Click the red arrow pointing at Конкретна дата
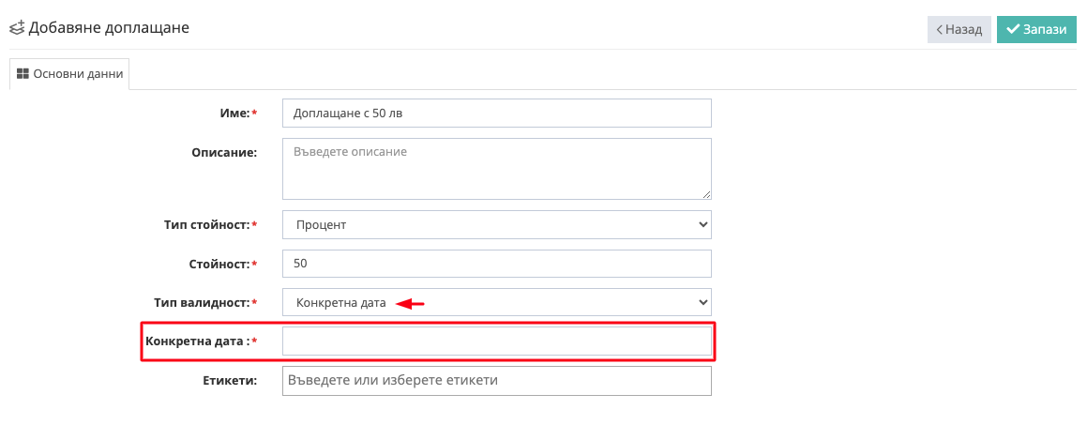 410,303
